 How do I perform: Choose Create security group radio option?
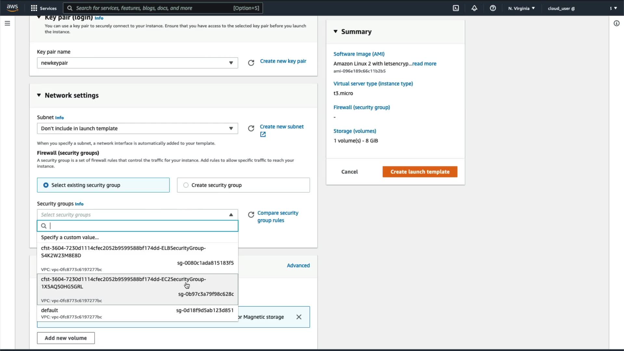click(186, 185)
